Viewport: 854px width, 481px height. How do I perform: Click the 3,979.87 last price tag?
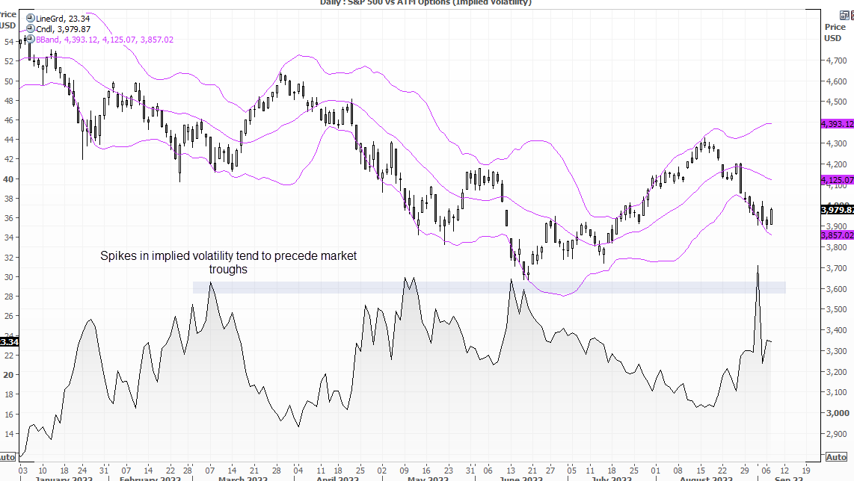tap(837, 209)
